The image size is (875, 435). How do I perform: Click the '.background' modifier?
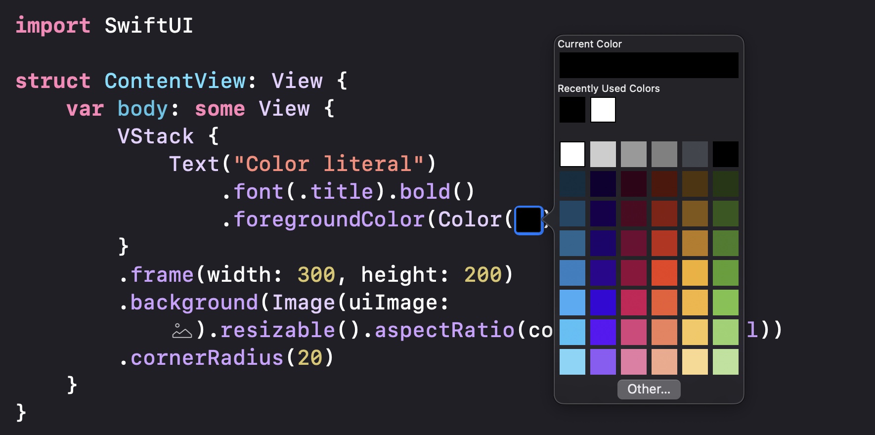click(188, 303)
